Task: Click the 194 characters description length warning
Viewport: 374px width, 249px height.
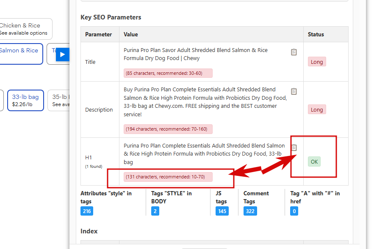Action: point(168,129)
